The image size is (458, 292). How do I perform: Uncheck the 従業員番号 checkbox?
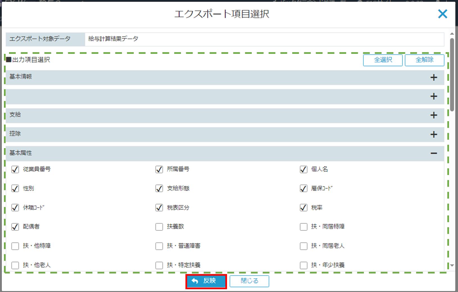pyautogui.click(x=15, y=169)
